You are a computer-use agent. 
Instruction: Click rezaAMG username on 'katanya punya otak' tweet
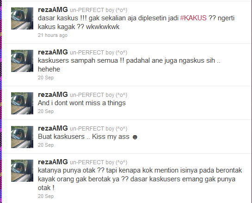click(53, 162)
